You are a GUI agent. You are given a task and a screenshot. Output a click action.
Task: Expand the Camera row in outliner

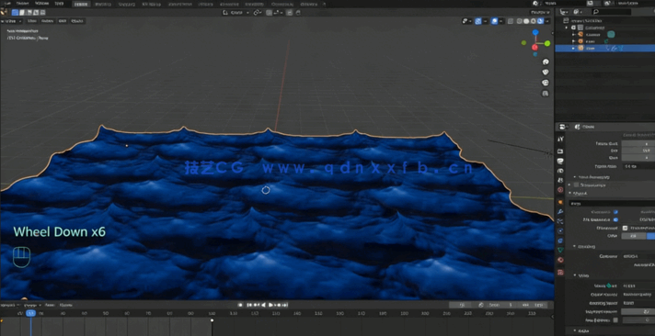[x=573, y=35]
